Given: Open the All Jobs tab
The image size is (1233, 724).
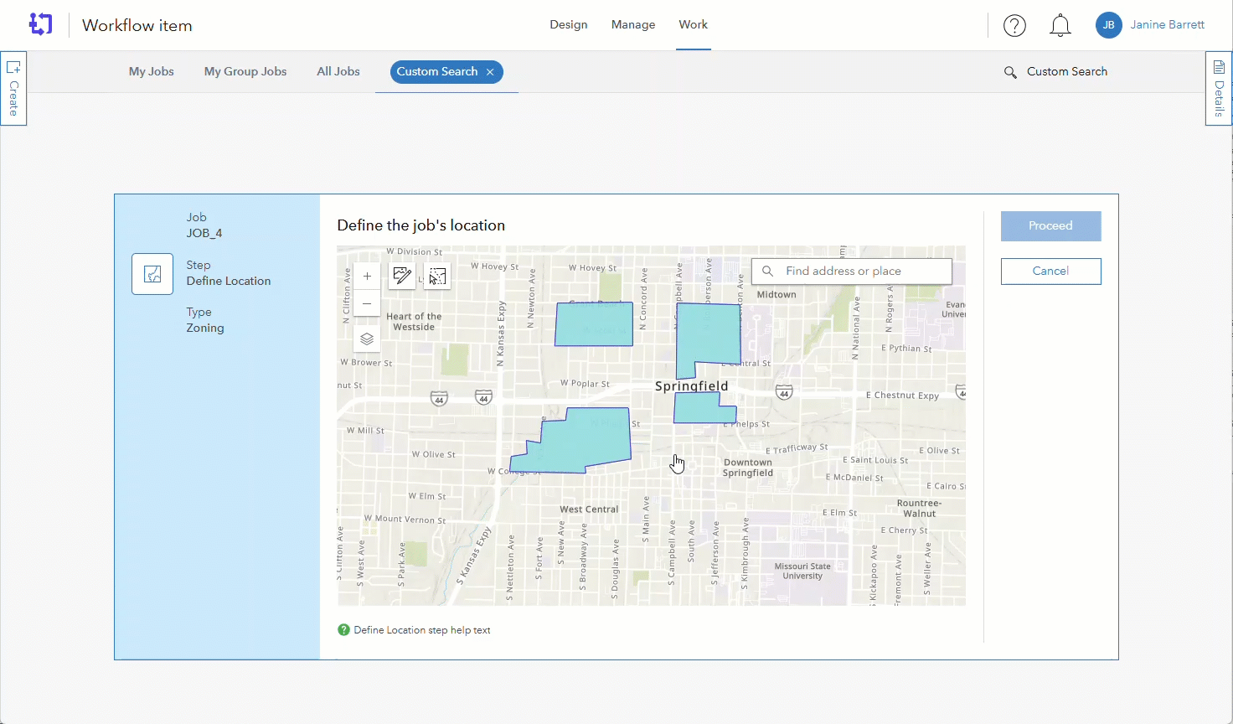Looking at the screenshot, I should (x=338, y=72).
